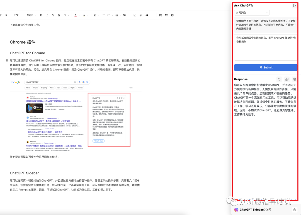Toggle bold formatting in the editor toolbar
301x215 pixels.
pos(41,15)
